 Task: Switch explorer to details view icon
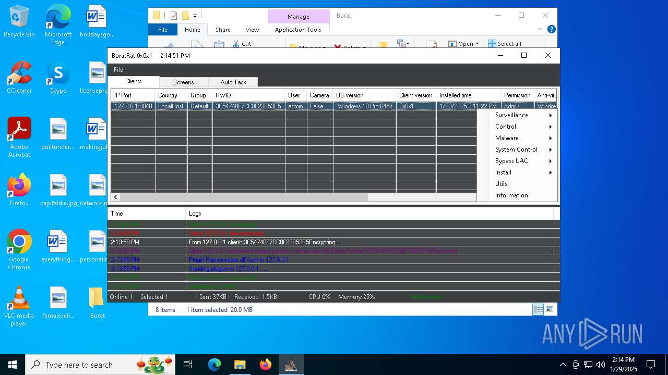538,309
